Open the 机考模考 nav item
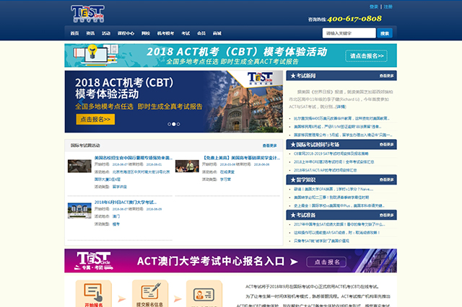462x307 pixels. click(165, 33)
